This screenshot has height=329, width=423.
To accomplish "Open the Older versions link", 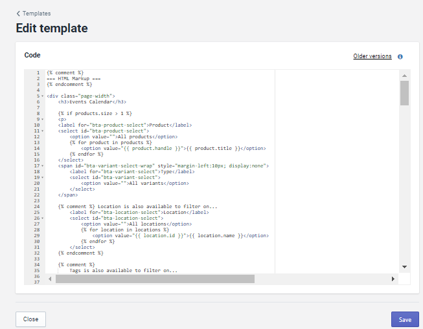I will 372,56.
